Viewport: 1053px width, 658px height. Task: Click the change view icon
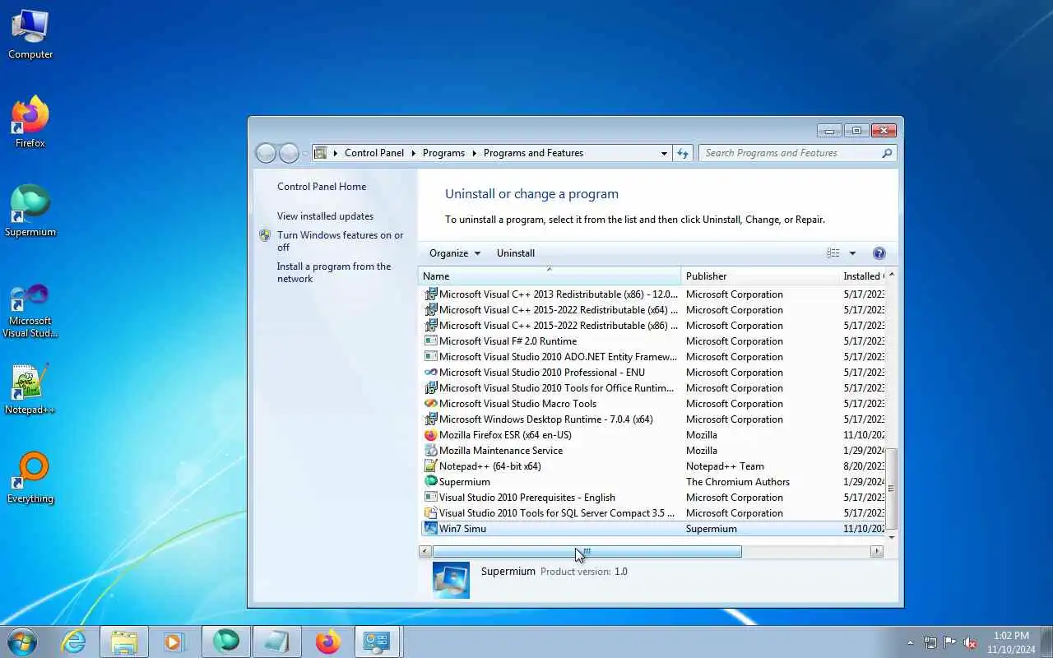point(833,253)
